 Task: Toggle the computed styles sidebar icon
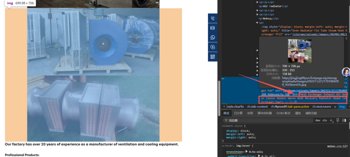point(344,120)
